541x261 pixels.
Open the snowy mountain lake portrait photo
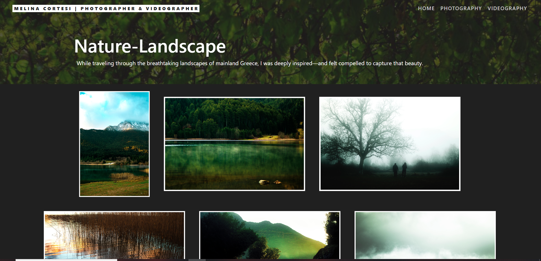[114, 144]
